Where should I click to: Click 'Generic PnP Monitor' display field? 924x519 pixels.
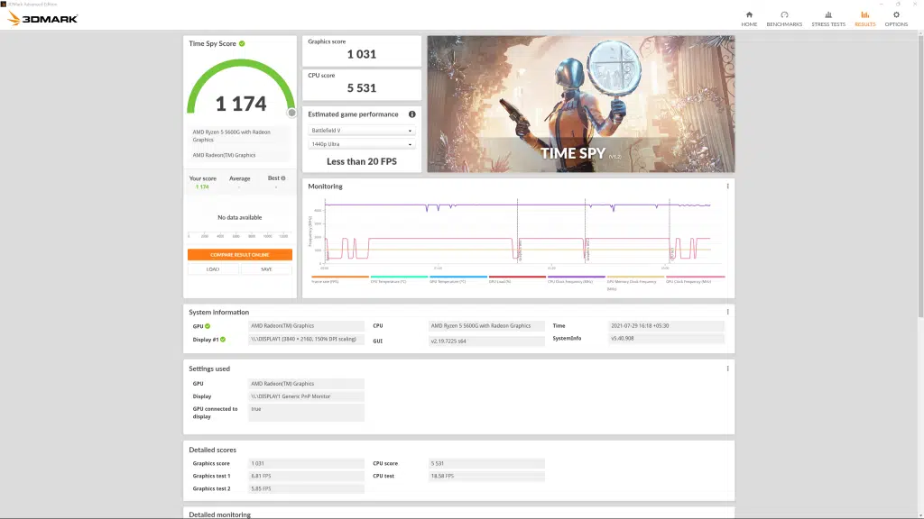[x=306, y=396]
